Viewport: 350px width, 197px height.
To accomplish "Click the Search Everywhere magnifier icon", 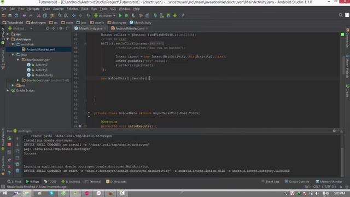I will click(x=341, y=15).
